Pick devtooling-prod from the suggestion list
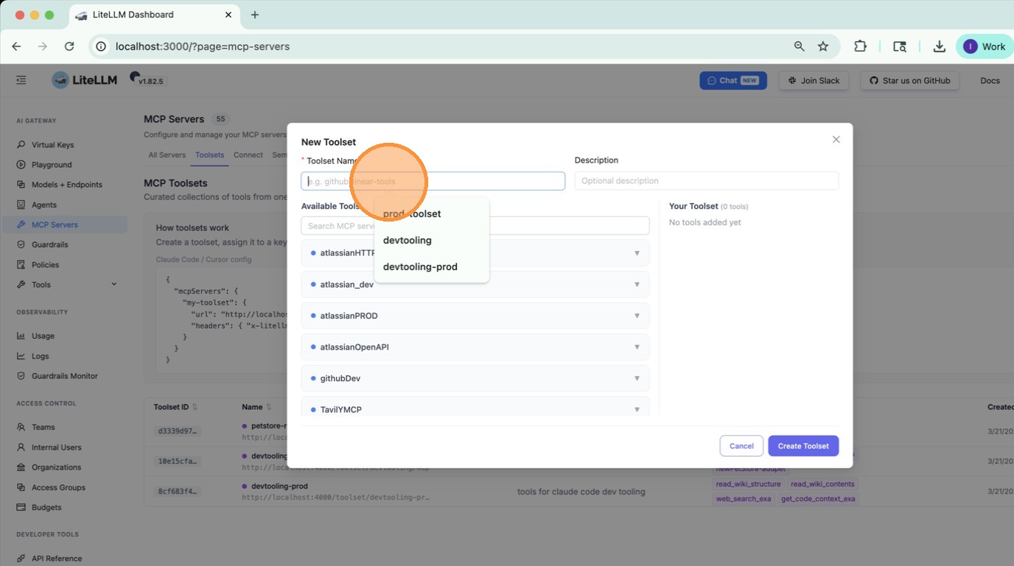Viewport: 1014px width, 566px height. (431, 267)
